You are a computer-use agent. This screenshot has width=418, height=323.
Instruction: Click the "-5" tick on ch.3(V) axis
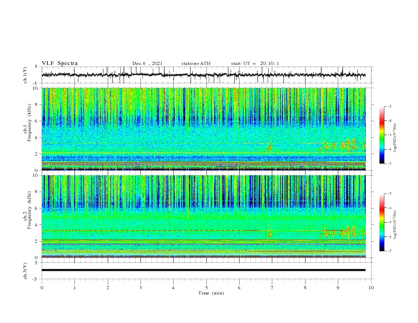[35, 280]
